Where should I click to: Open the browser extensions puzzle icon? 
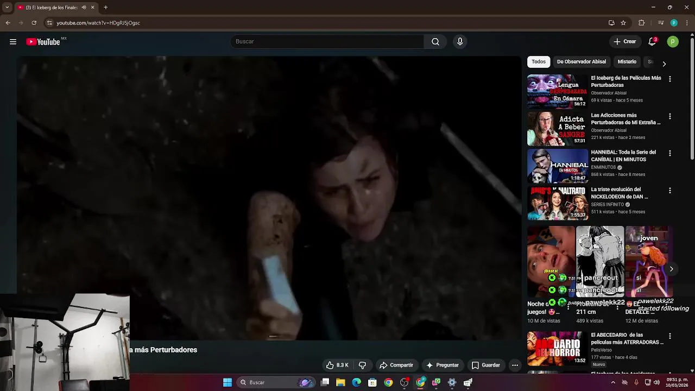[x=641, y=23]
